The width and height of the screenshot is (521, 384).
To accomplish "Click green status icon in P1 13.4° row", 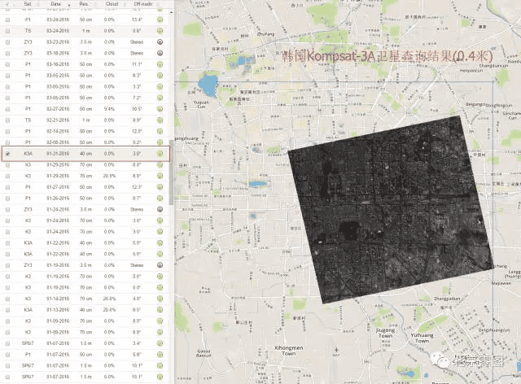I will coord(160,20).
